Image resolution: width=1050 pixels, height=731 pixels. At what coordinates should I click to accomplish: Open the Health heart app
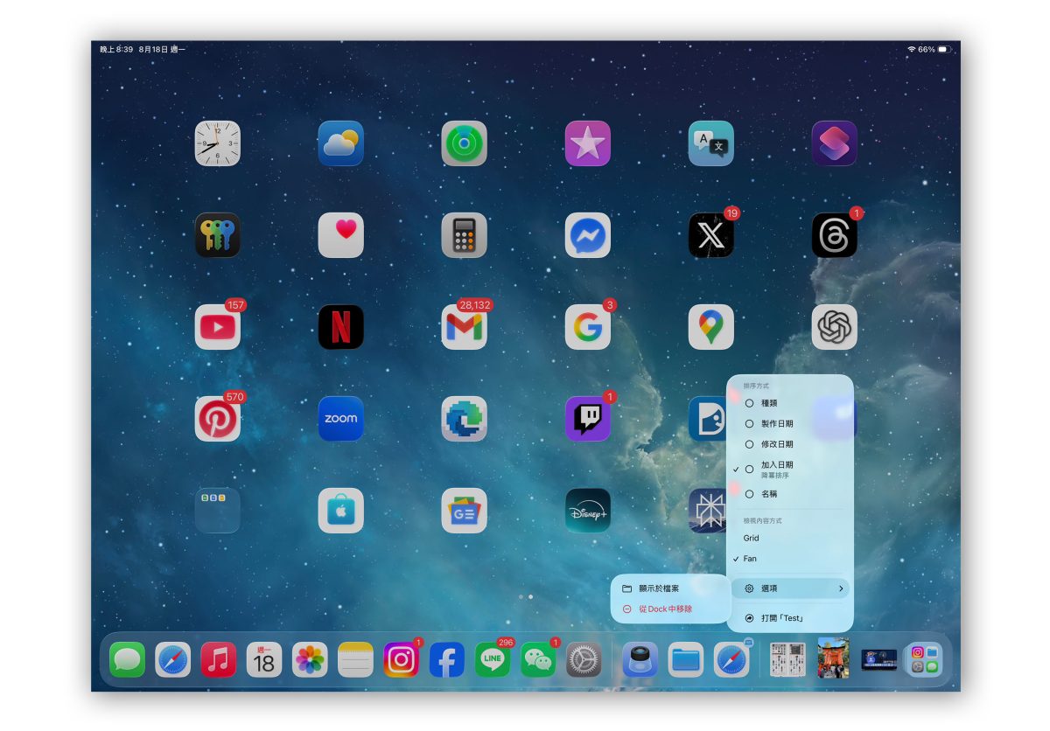[340, 235]
